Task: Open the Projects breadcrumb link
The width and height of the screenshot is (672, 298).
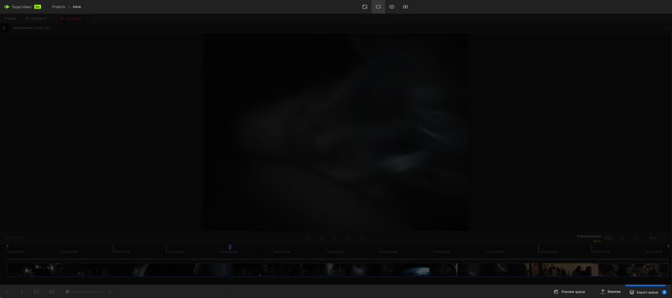Action: pos(59,7)
